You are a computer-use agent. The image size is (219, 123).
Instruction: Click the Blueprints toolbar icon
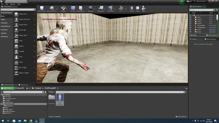pyautogui.click(x=101, y=9)
